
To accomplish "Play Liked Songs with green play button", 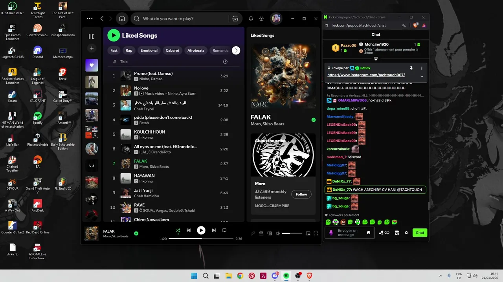I will (x=114, y=35).
